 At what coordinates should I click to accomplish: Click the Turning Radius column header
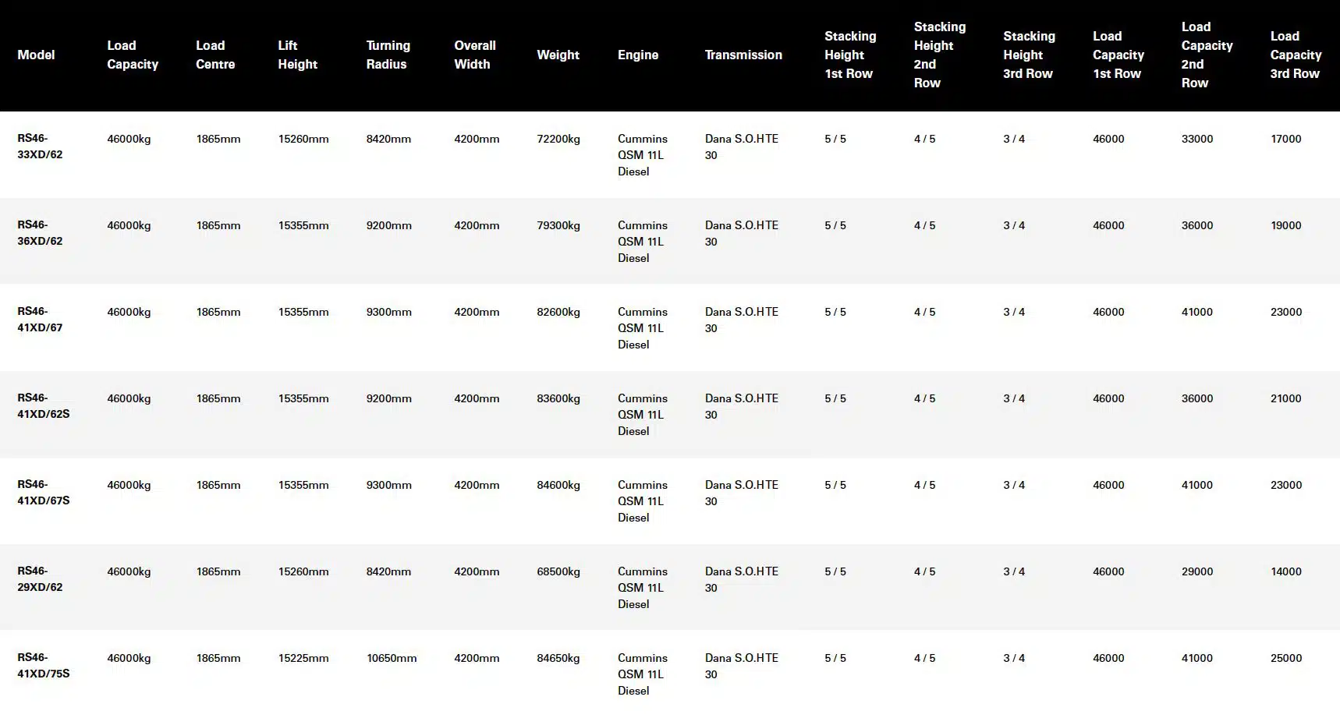388,55
